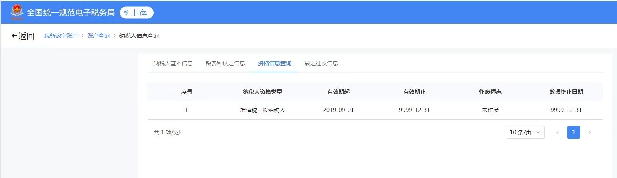This screenshot has width=617, height=178.
Task: Expand the 10 条/页 page size dropdown
Action: click(x=525, y=132)
